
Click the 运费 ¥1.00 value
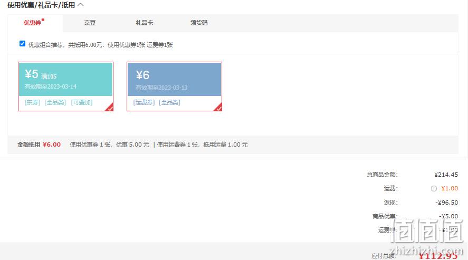pos(450,188)
